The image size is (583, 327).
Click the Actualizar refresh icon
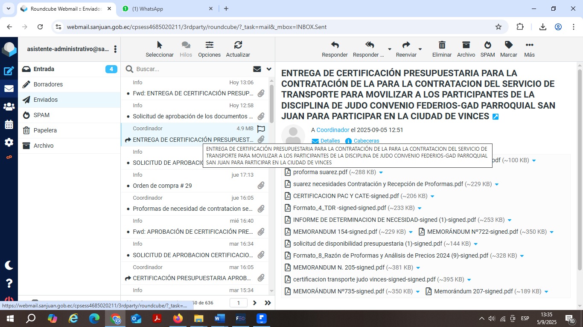coord(238,45)
